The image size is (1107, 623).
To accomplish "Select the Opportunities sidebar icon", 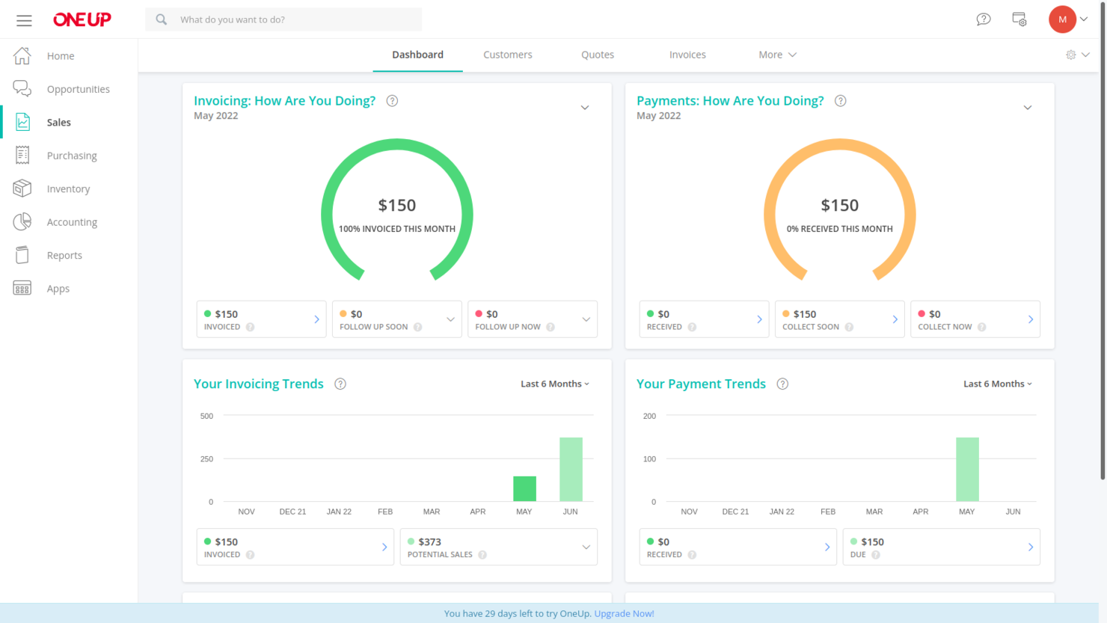I will click(x=22, y=88).
